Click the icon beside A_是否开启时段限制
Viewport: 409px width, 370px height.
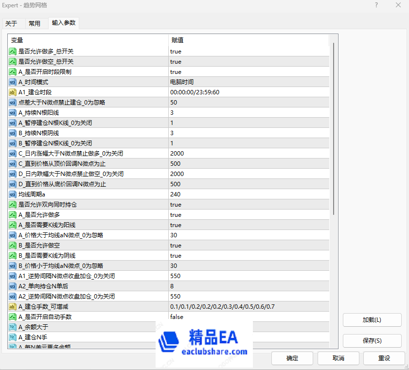[13, 71]
